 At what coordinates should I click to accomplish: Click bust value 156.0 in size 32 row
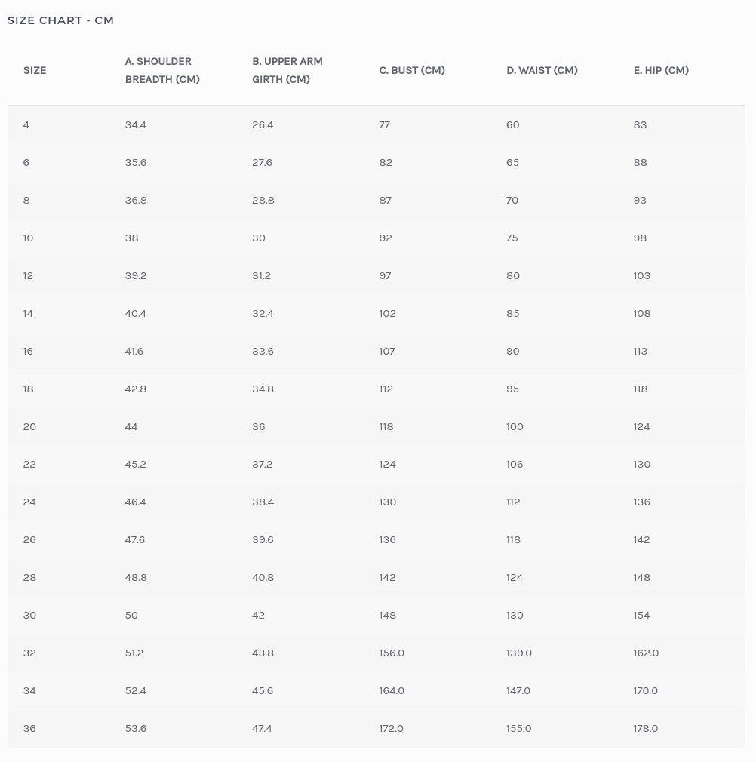pyautogui.click(x=392, y=653)
